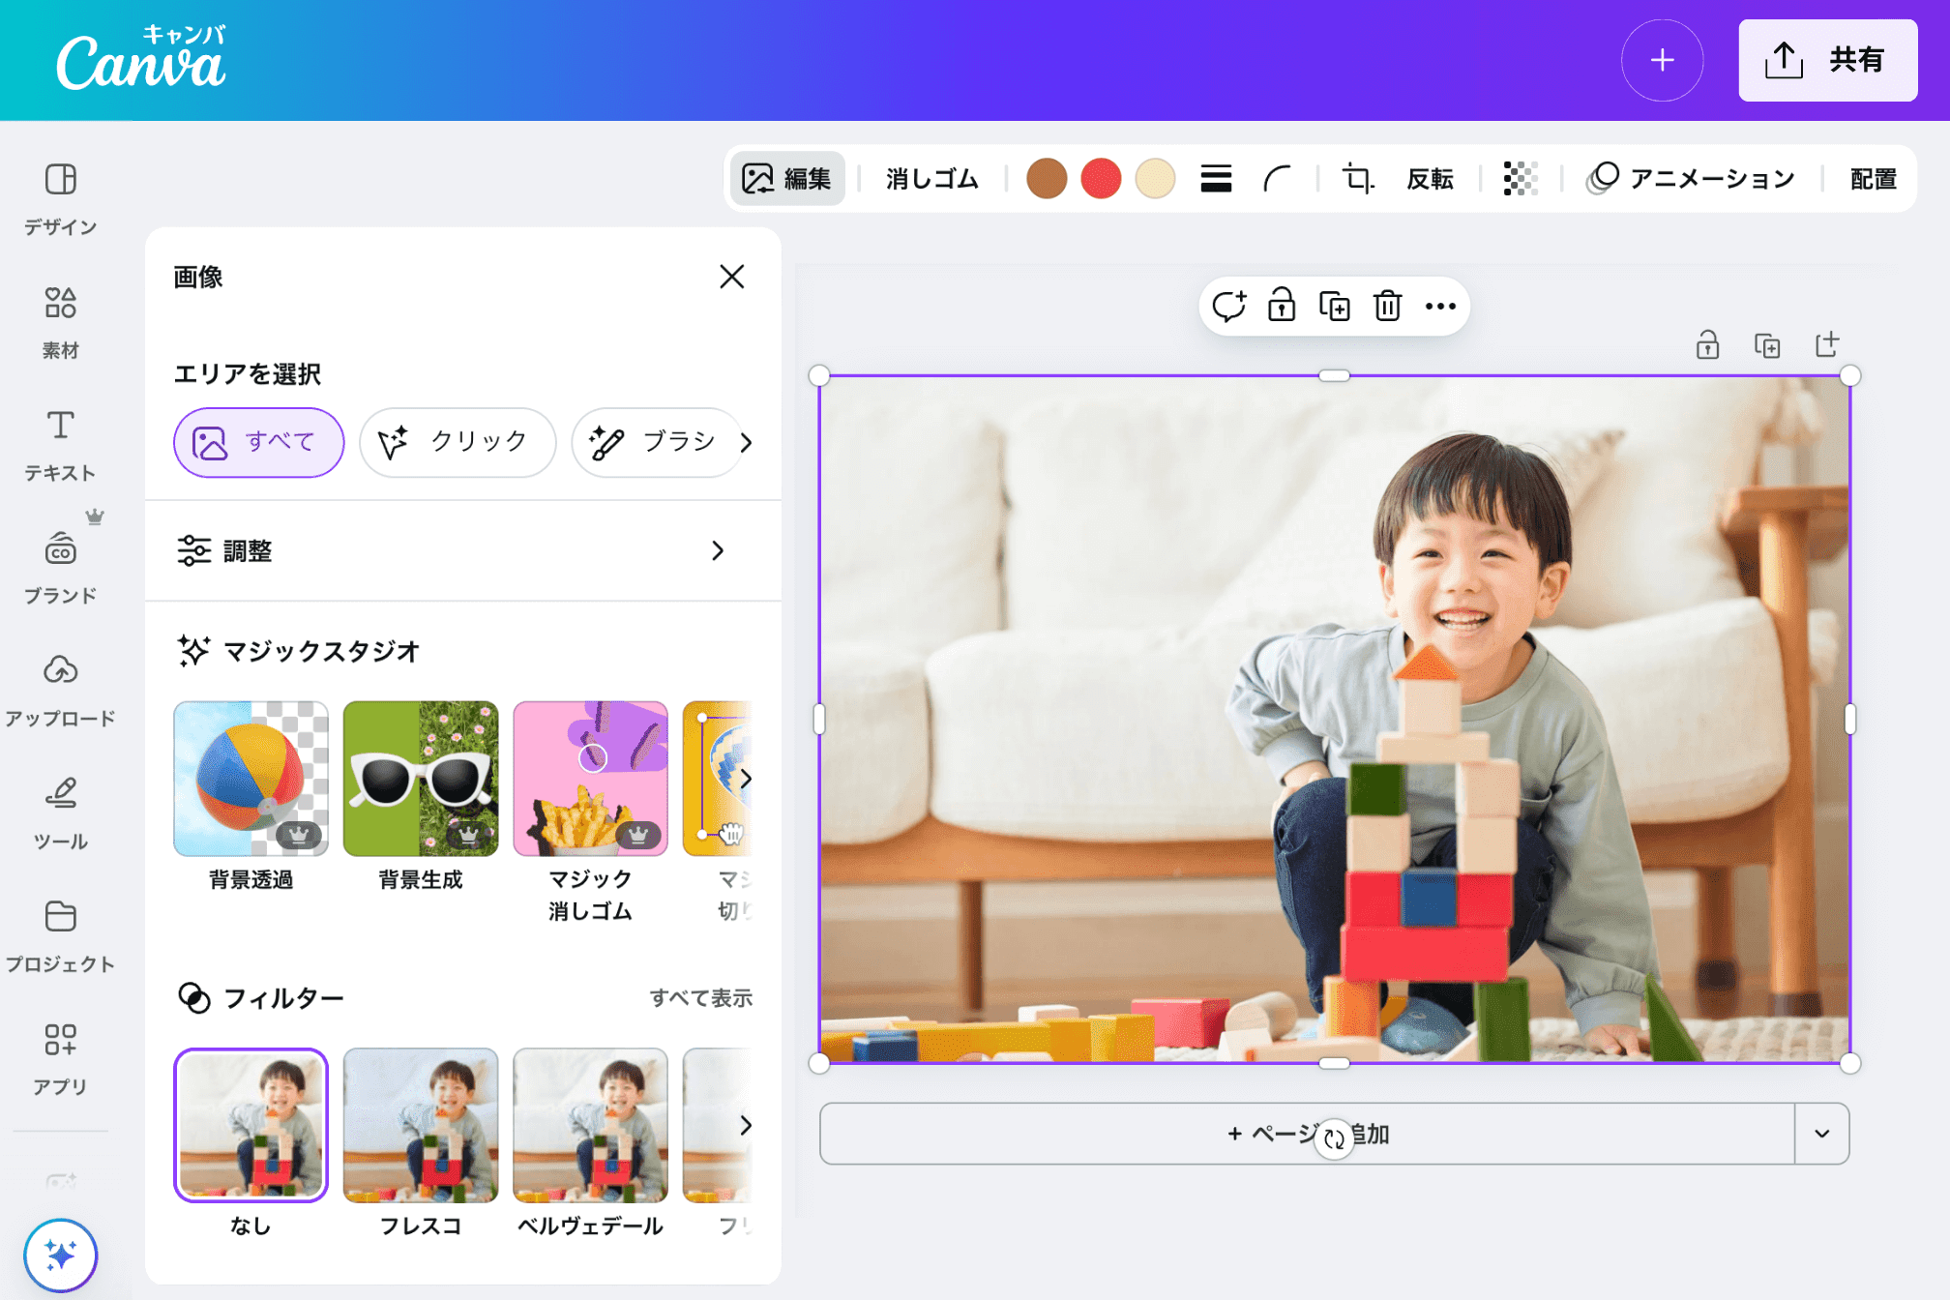Select the red color swatch
The height and width of the screenshot is (1300, 1950).
(1101, 179)
